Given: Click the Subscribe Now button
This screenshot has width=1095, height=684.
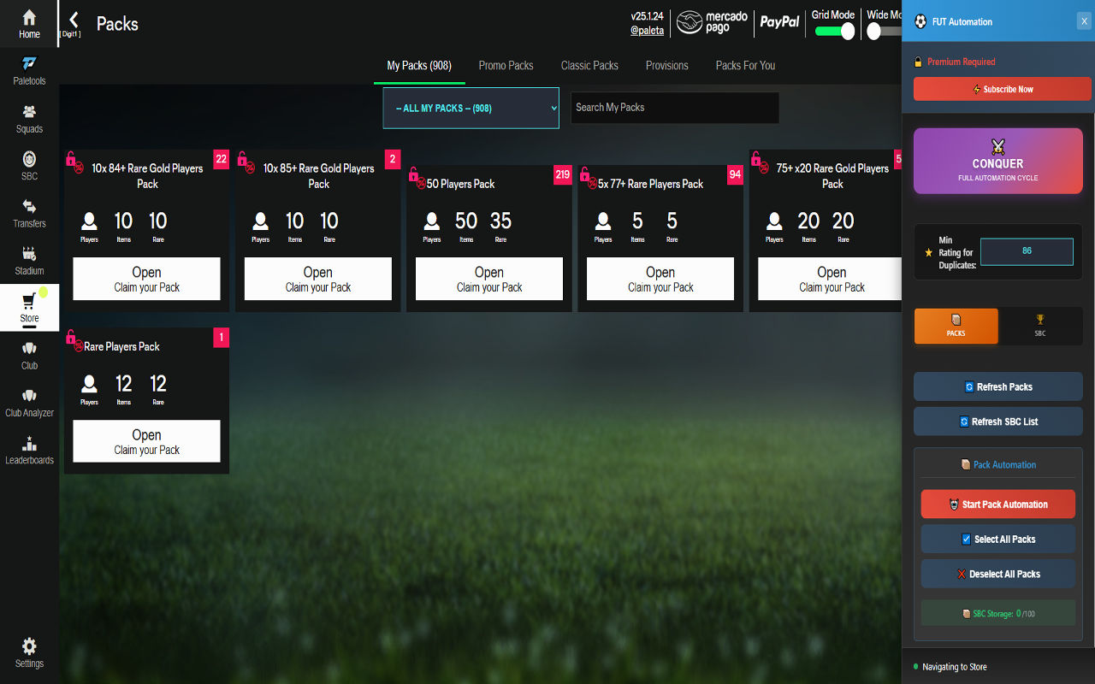Looking at the screenshot, I should pyautogui.click(x=1002, y=88).
